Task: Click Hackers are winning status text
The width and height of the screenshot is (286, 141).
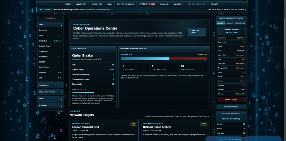Action: pos(231,119)
